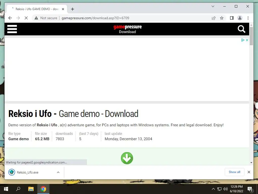The height and width of the screenshot is (194, 258).
Task: Bookmark this page with the star icon
Action: 222,18
